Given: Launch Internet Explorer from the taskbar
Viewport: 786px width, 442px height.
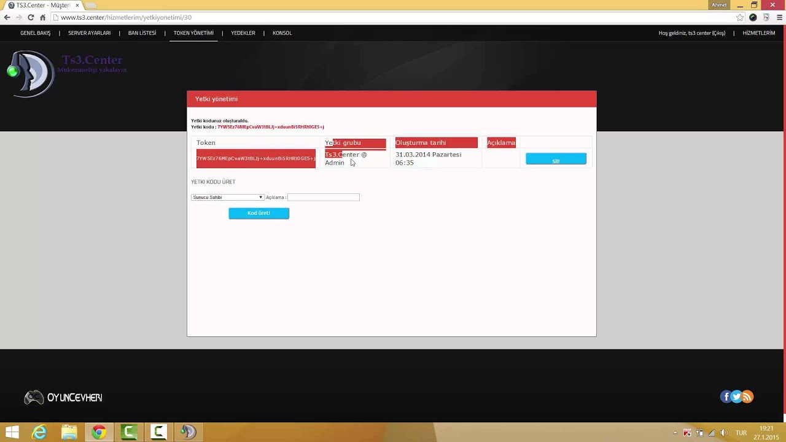Looking at the screenshot, I should click(39, 432).
